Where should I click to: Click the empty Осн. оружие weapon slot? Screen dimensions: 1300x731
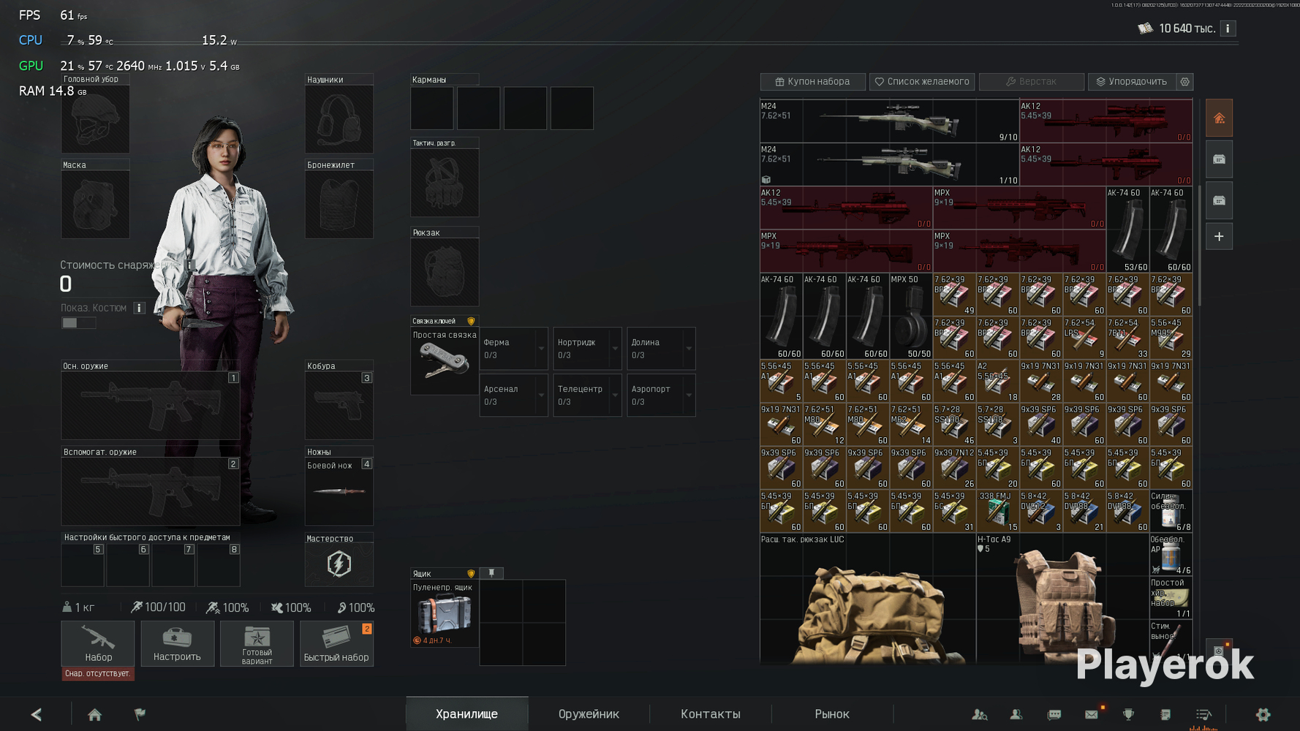[x=151, y=406]
